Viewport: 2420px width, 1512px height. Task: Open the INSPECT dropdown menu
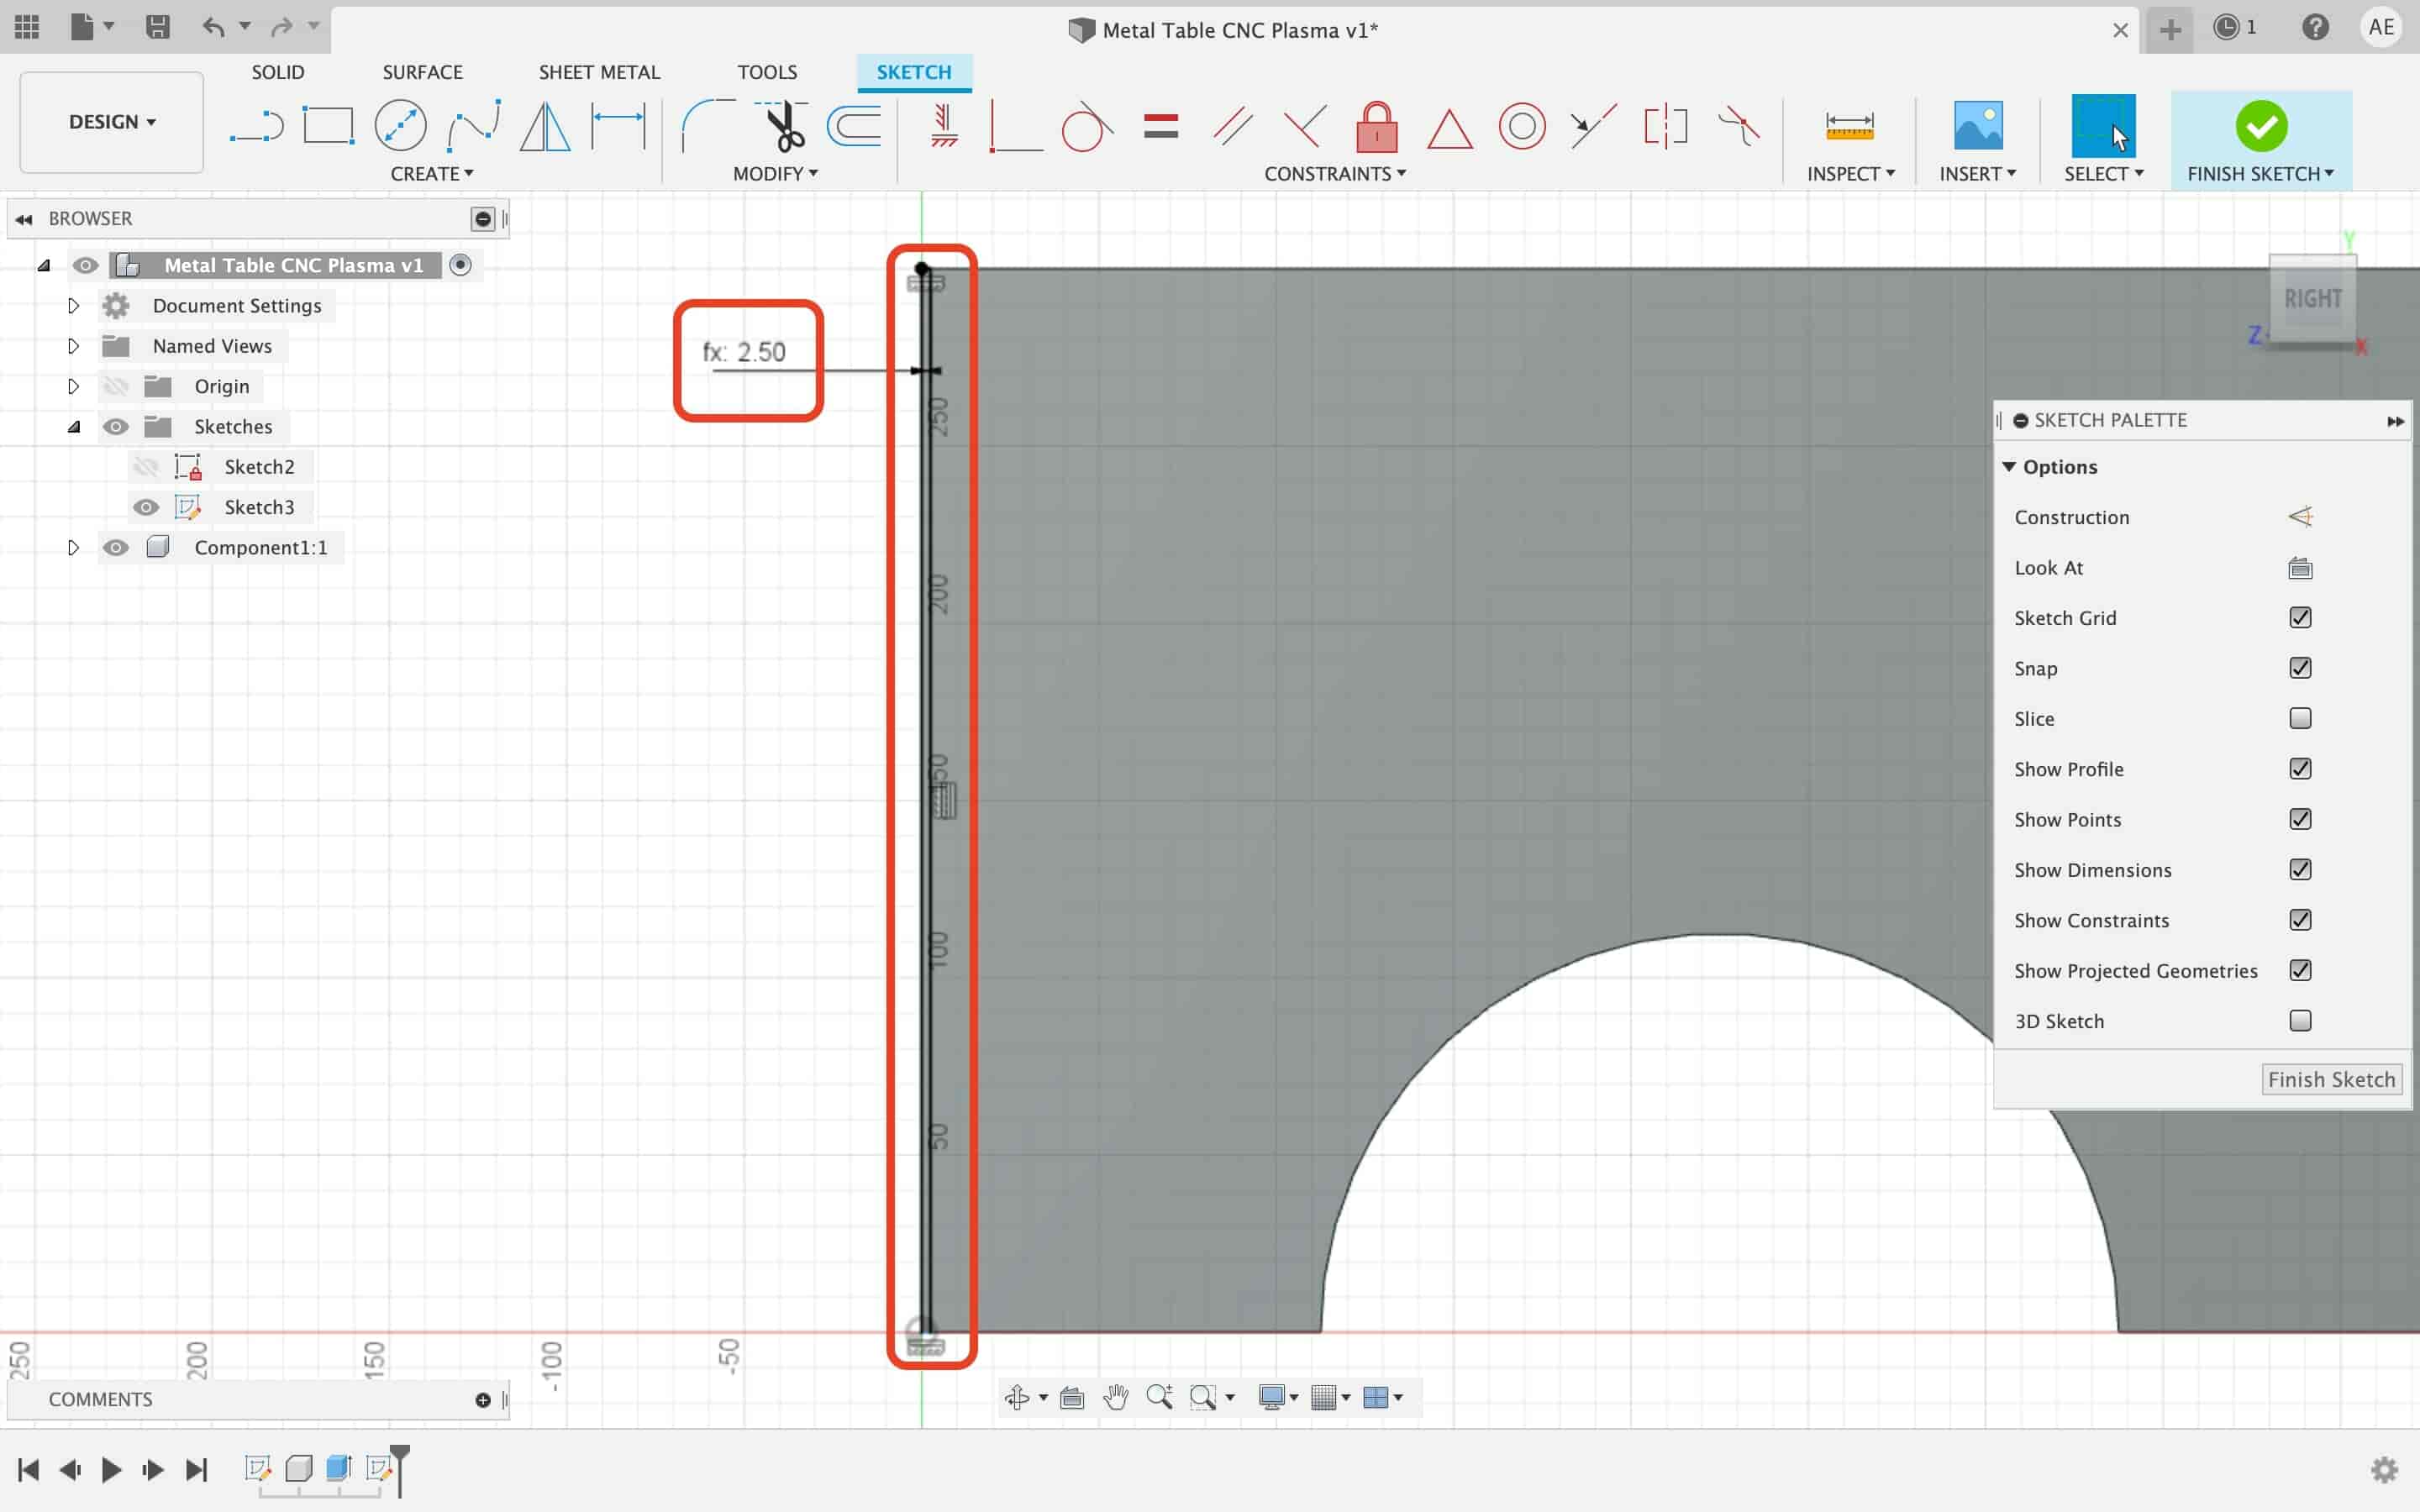pyautogui.click(x=1850, y=174)
